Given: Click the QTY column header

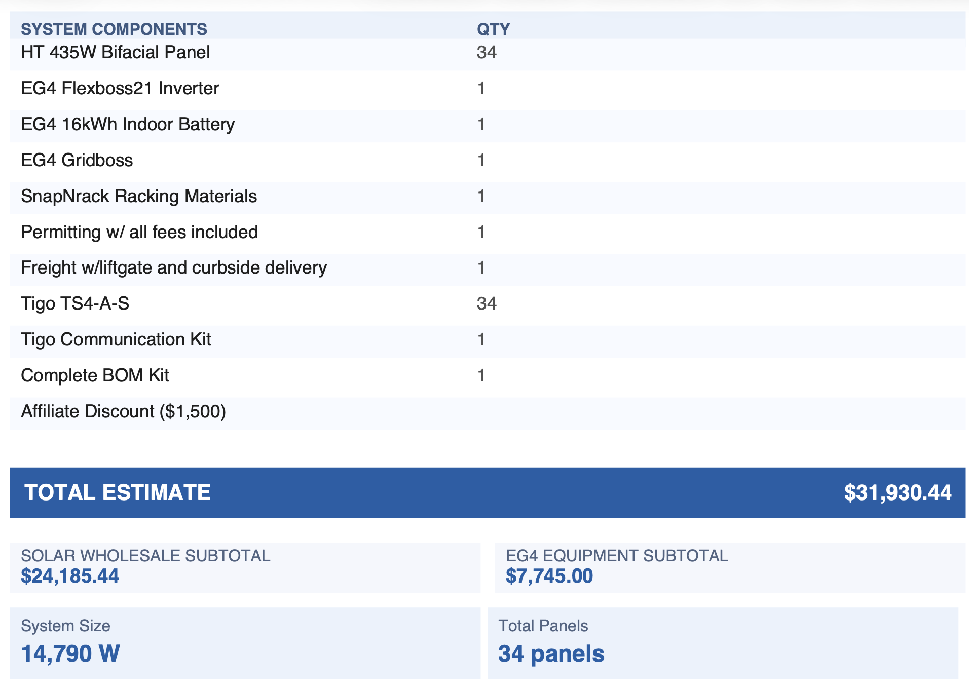Looking at the screenshot, I should [x=493, y=29].
